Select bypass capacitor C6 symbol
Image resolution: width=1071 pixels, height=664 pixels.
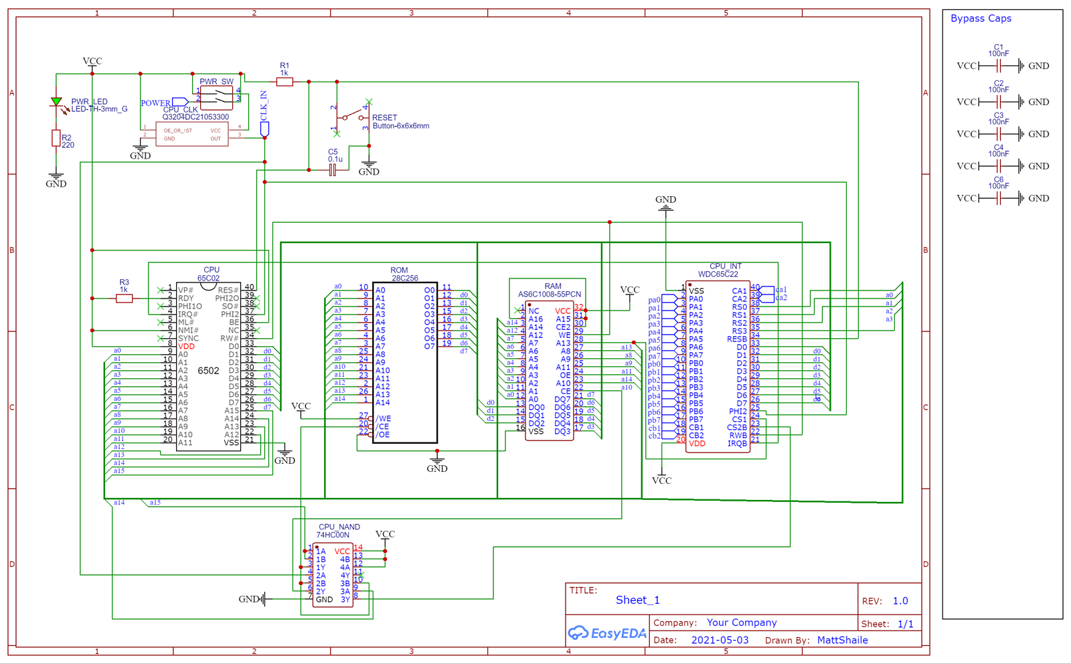[x=998, y=198]
